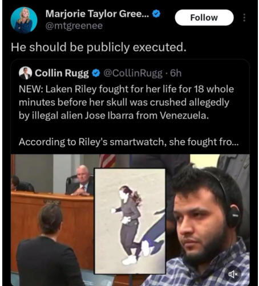Open the @mtgreenee handle link
The width and height of the screenshot is (259, 286).
click(x=74, y=26)
